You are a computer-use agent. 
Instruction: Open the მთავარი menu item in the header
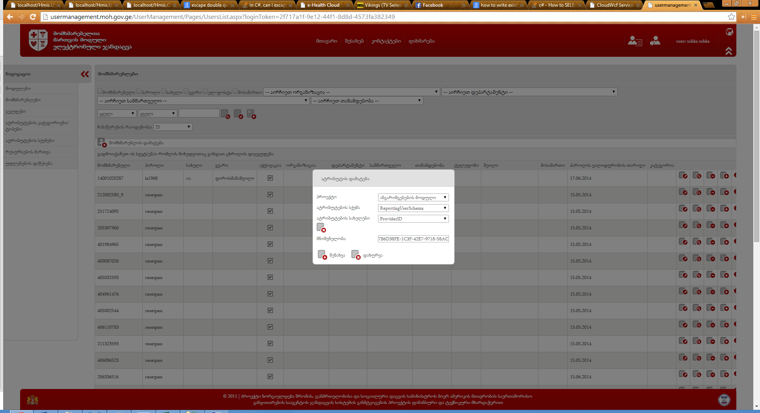click(326, 41)
